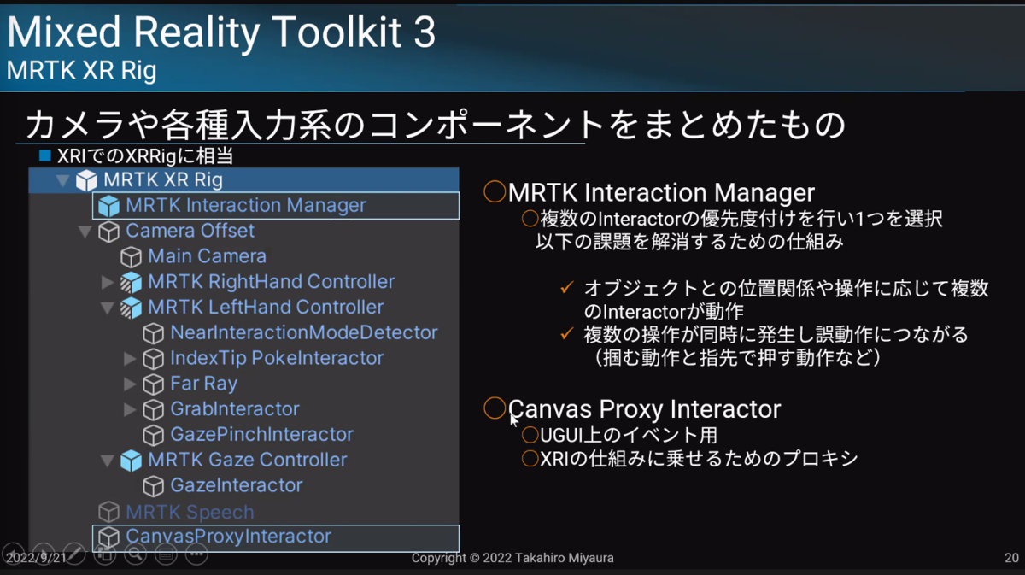The height and width of the screenshot is (575, 1025).
Task: Click line 以下の課題を解消するための仕組み
Action: 690,242
